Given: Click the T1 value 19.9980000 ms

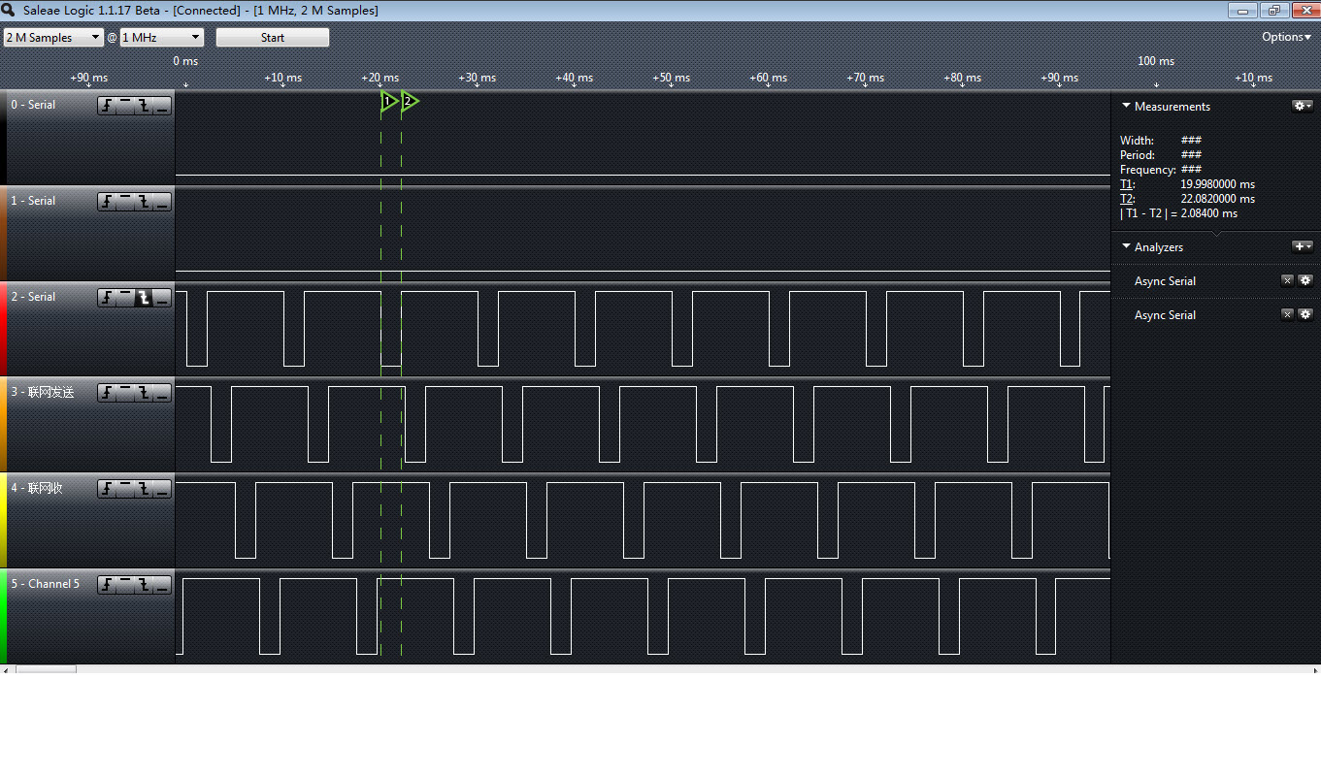Looking at the screenshot, I should coord(1217,184).
